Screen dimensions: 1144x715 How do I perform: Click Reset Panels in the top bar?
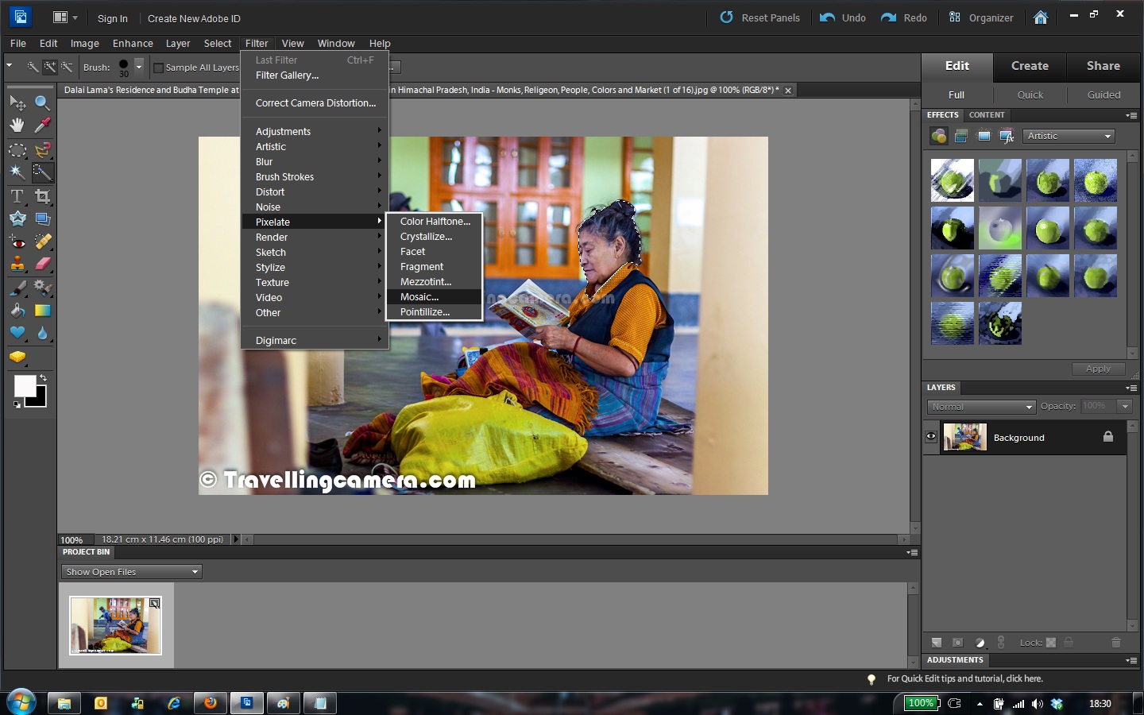point(769,17)
